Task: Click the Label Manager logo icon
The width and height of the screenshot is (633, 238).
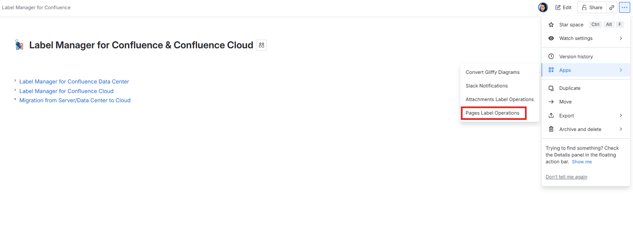Action: [19, 45]
